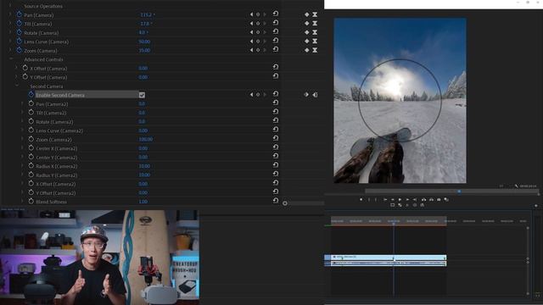Screen dimensions: 543x305
Task: Toggle animation stopwatch for Tilt (Camera)
Action: pyautogui.click(x=19, y=24)
